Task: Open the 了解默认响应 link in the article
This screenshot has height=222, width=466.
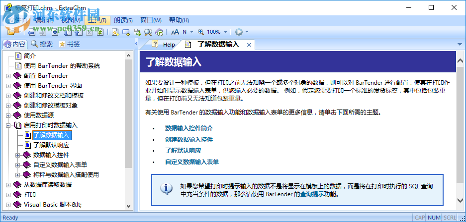Action: click(183, 151)
